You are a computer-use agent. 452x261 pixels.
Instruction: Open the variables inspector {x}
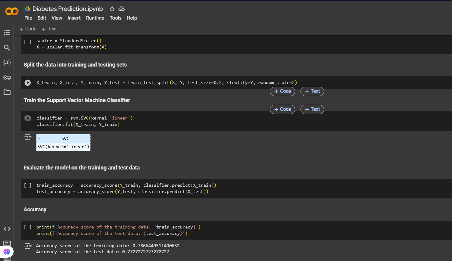7,62
